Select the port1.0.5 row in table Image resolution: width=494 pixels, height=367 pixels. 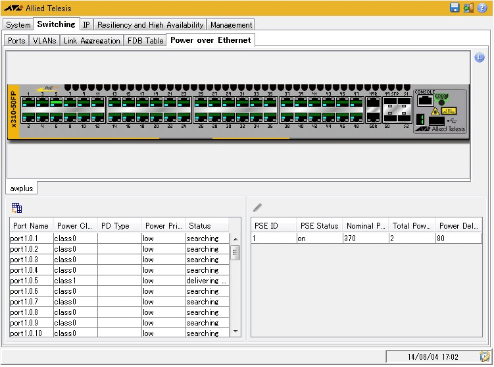[32, 281]
